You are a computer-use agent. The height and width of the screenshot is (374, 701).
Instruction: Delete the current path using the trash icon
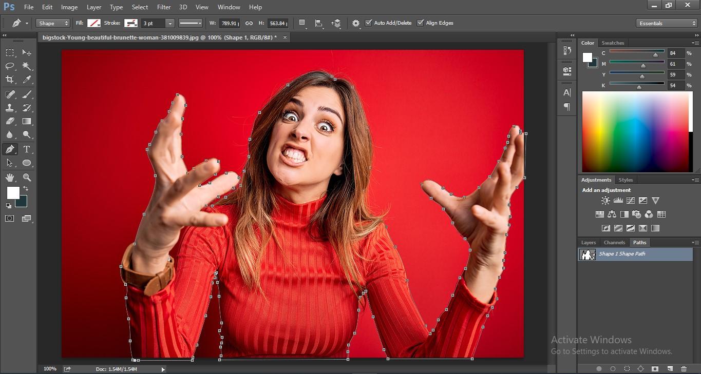tap(684, 368)
